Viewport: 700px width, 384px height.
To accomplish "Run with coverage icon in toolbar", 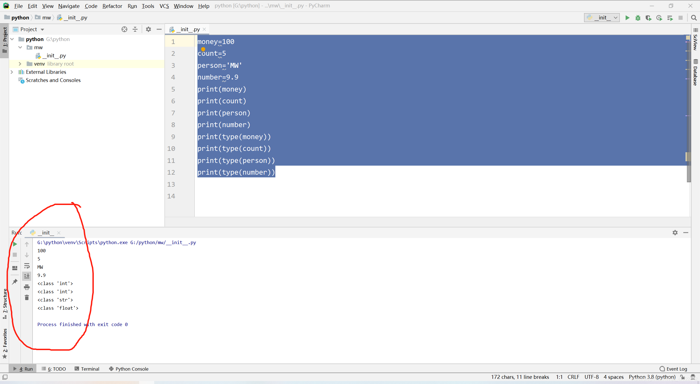I will pos(648,18).
